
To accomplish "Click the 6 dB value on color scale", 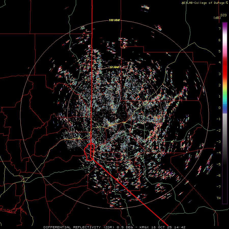I will click(220, 40).
